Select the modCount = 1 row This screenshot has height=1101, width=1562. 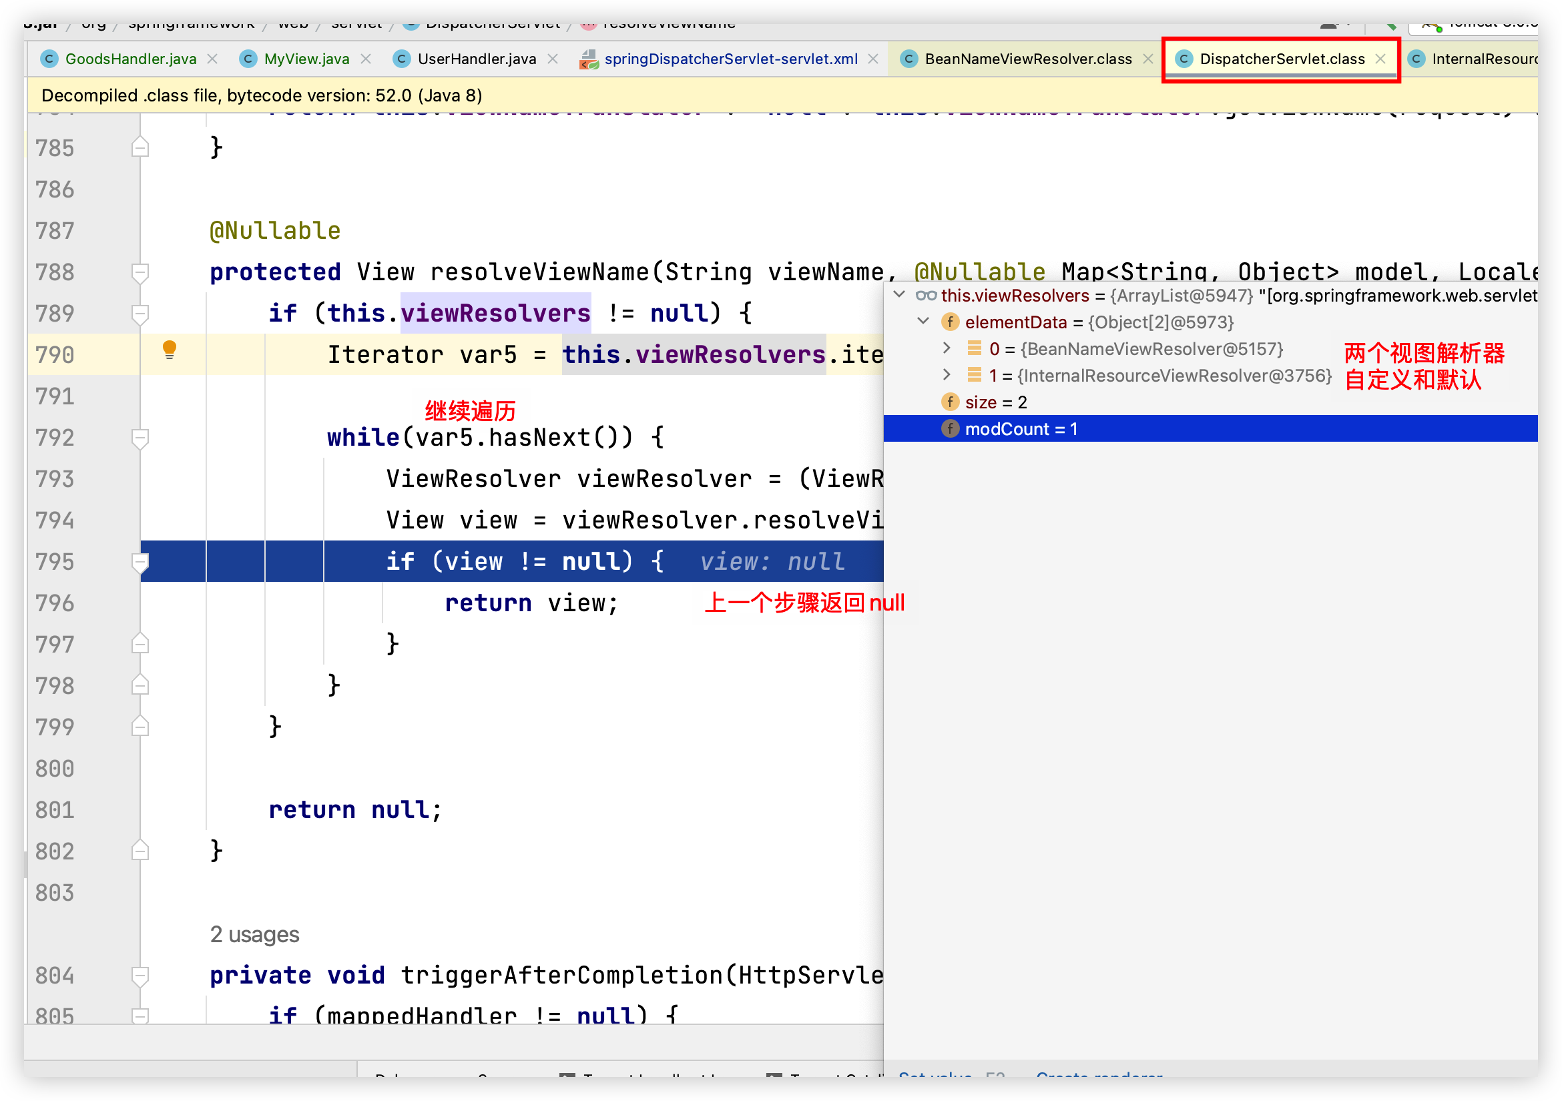pos(1210,429)
